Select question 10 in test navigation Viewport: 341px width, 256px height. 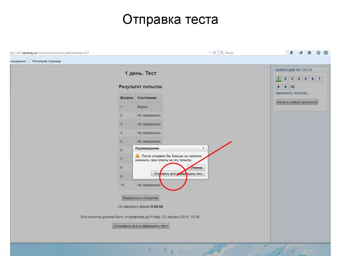tap(292, 87)
